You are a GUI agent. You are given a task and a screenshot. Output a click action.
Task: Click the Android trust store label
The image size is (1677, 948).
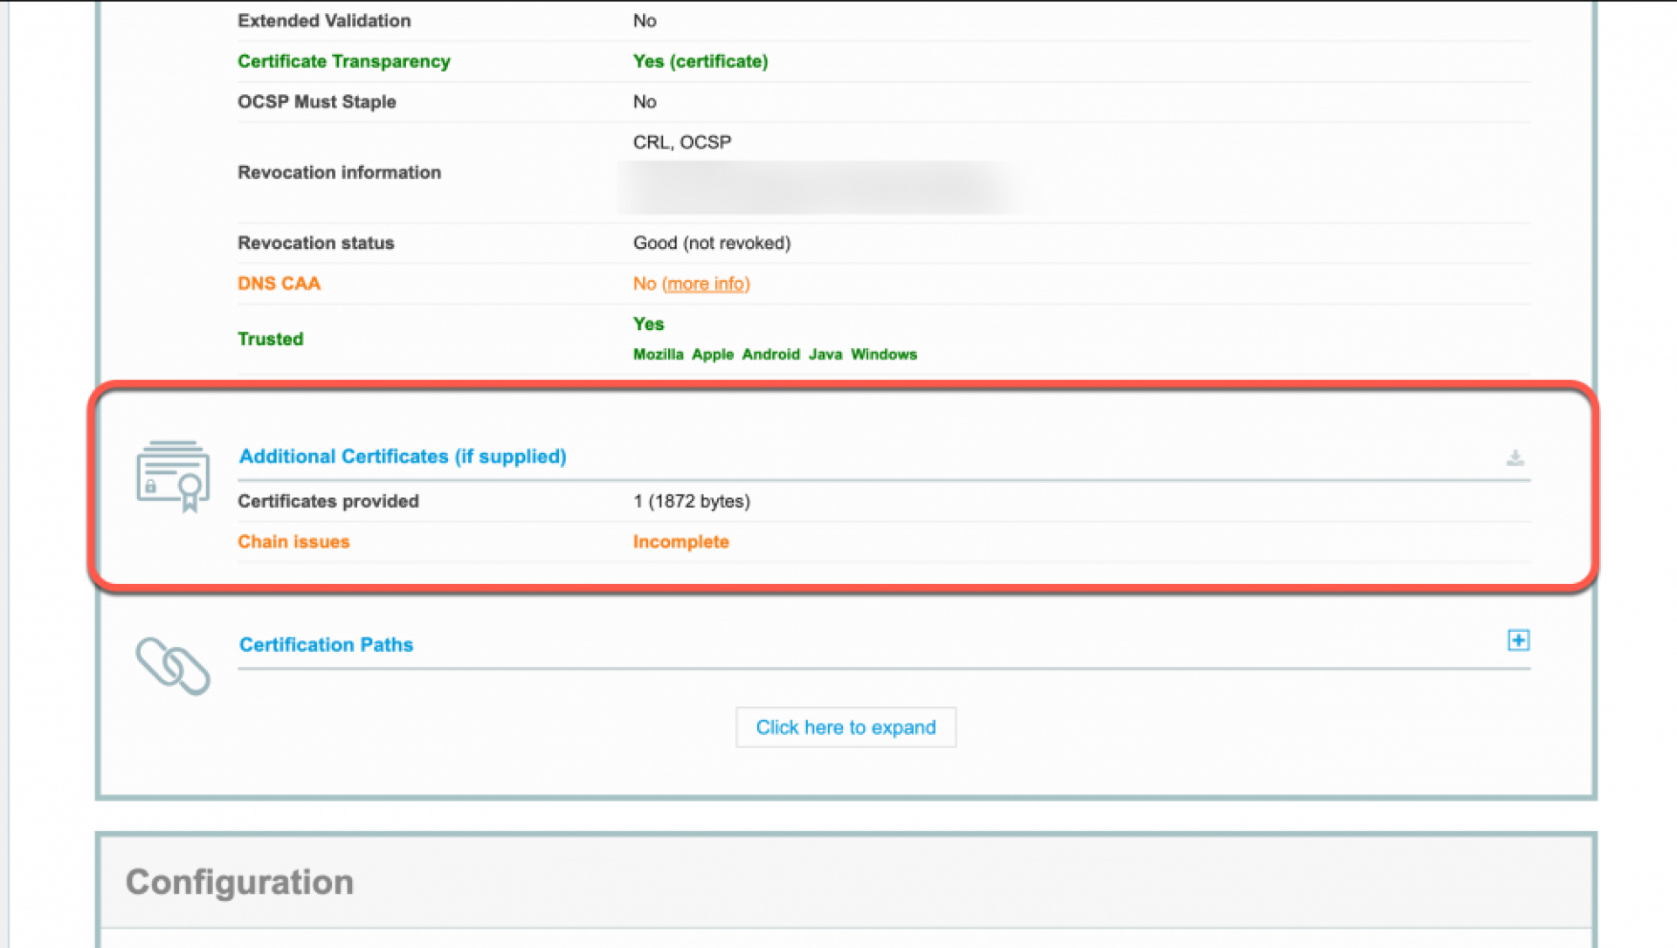770,354
